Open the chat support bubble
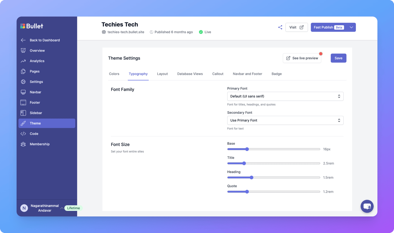Image resolution: width=394 pixels, height=233 pixels. 367,206
